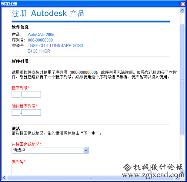Click the vertical scrollbar up arrow

(x=182, y=10)
